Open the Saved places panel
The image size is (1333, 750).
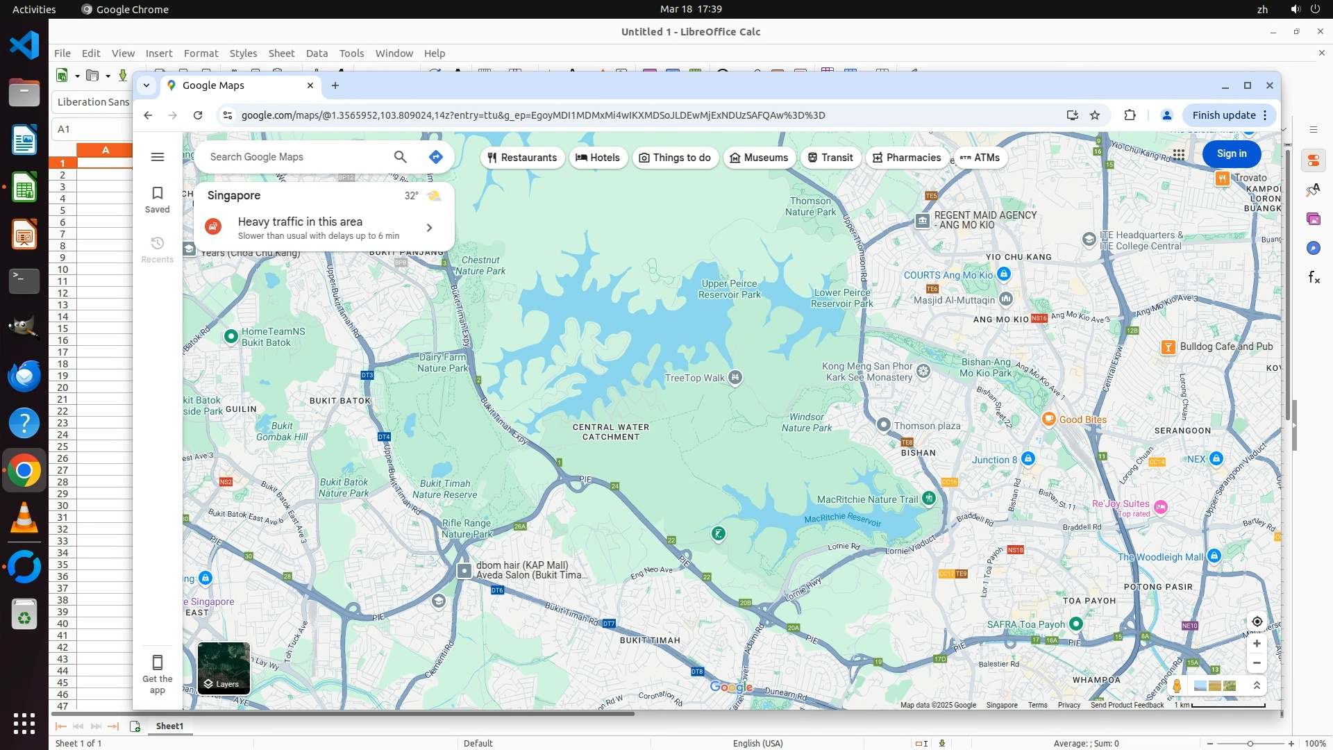coord(158,199)
